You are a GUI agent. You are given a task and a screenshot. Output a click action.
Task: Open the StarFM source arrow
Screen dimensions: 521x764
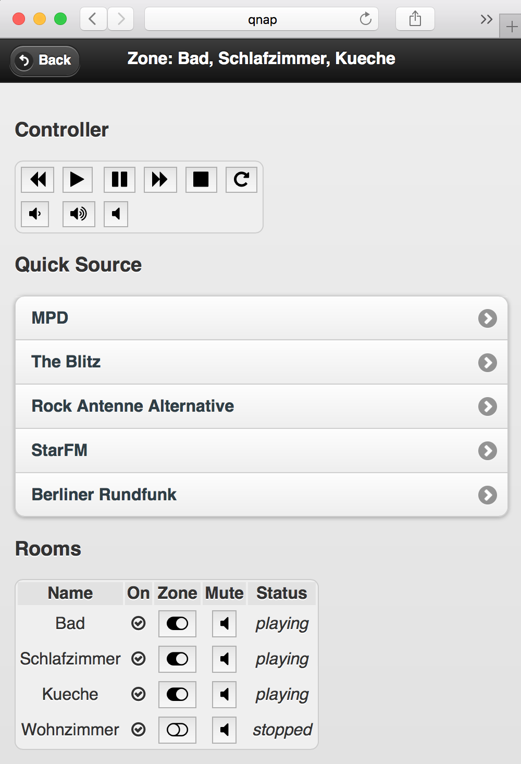click(x=487, y=451)
